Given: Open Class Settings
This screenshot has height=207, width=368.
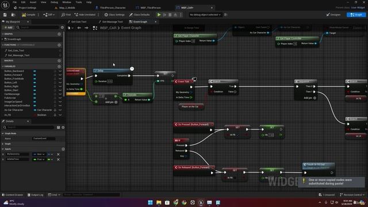Looking at the screenshot, I should pos(114,15).
